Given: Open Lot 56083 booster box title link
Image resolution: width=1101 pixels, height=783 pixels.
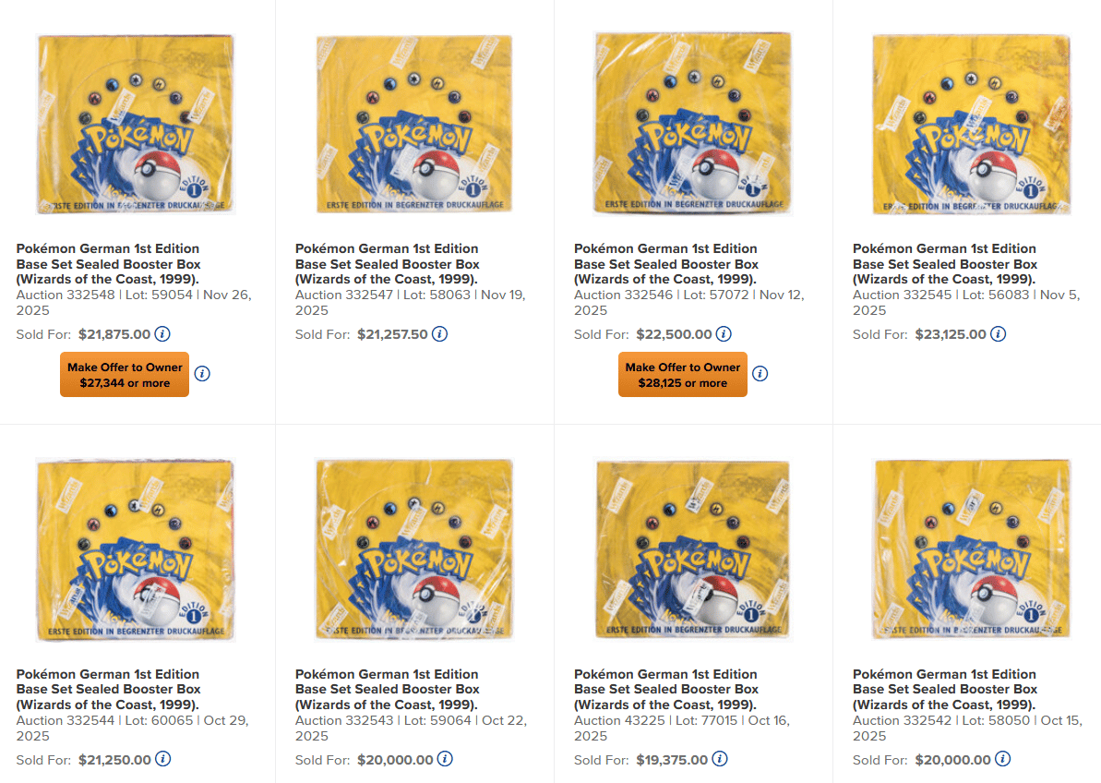Looking at the screenshot, I should point(945,264).
